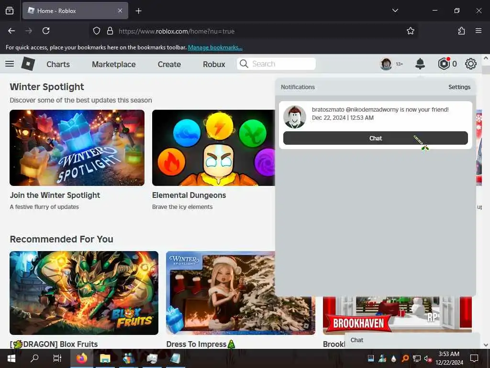This screenshot has width=490, height=368.
Task: Open the Roblox settings gear icon
Action: coord(471,64)
